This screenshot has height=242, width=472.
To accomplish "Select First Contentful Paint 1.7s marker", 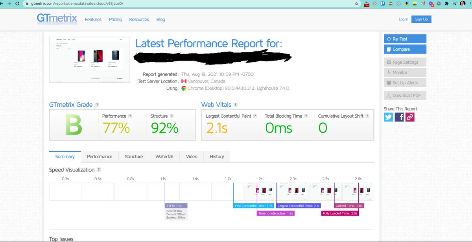I will pos(253,206).
